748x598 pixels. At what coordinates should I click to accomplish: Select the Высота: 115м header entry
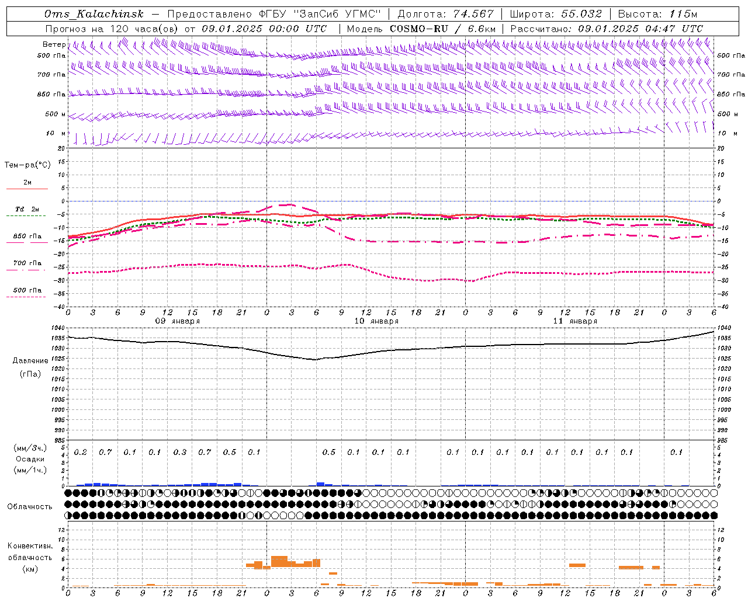tap(658, 14)
